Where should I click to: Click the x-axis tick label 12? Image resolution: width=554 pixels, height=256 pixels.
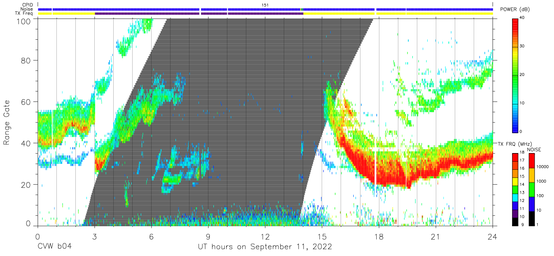[265, 237]
